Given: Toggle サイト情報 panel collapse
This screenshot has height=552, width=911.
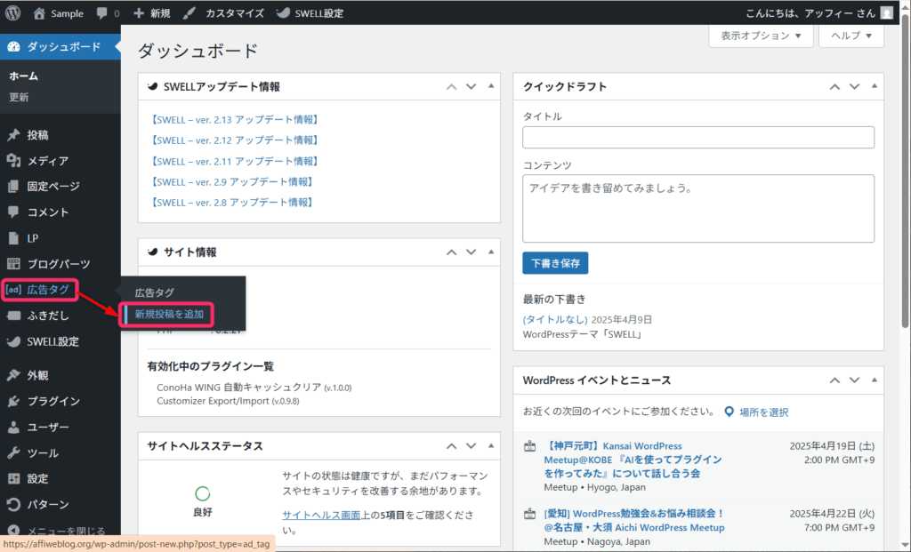Looking at the screenshot, I should point(491,252).
